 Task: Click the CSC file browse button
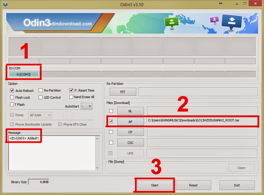(130, 143)
